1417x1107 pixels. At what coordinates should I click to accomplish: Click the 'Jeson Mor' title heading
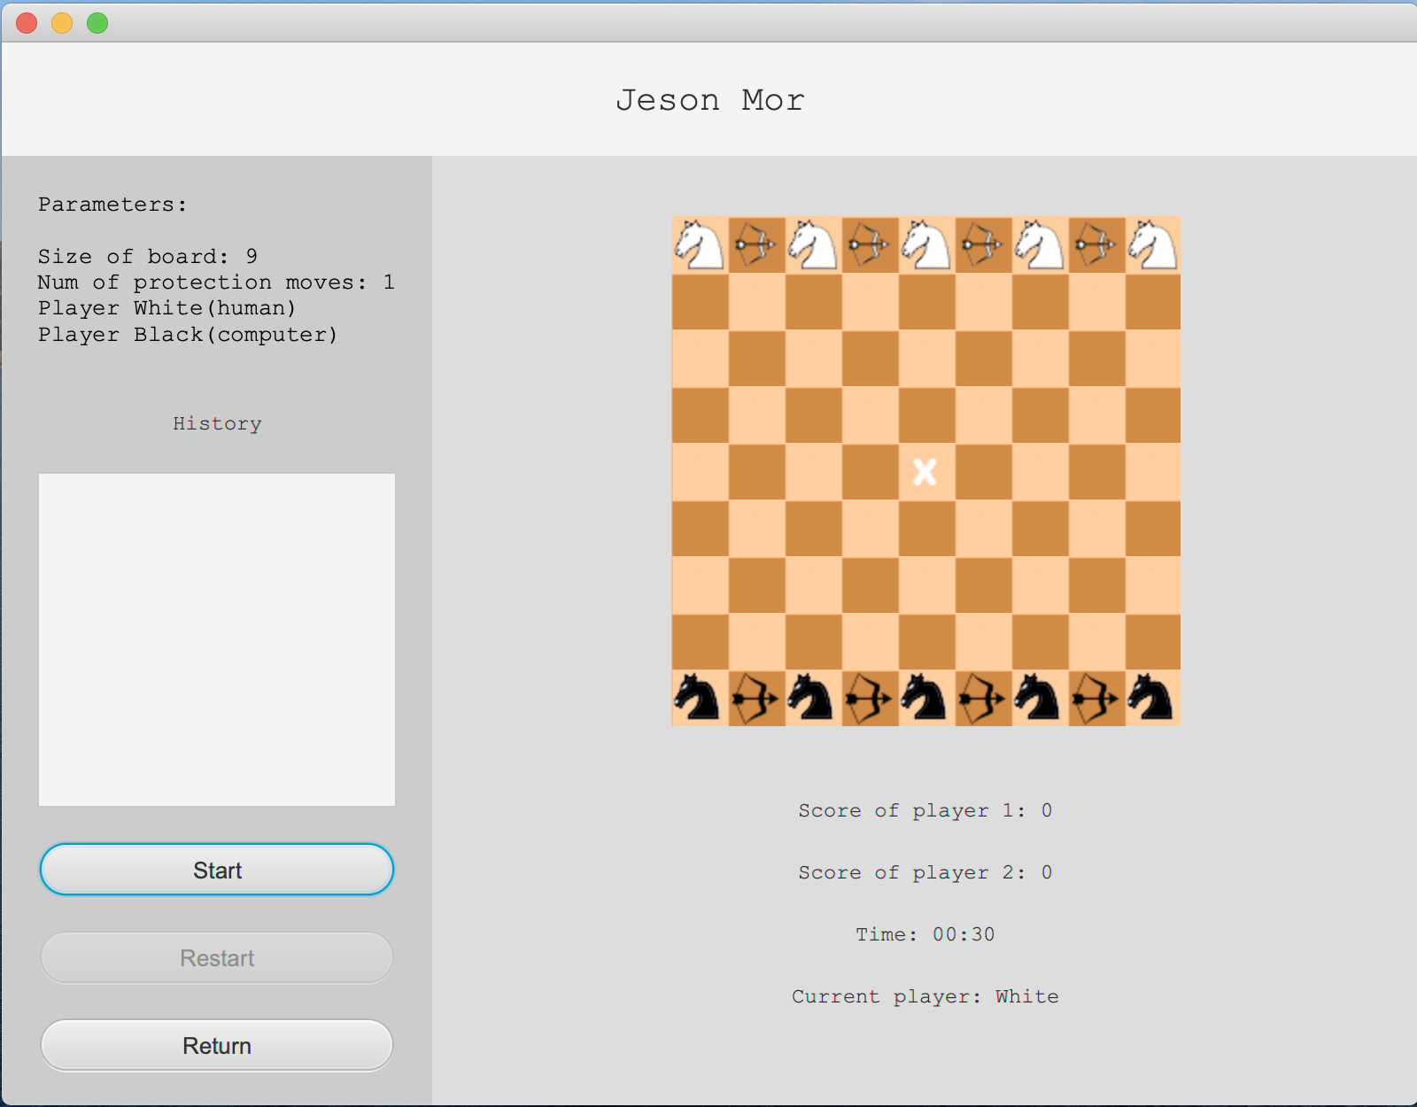(710, 100)
